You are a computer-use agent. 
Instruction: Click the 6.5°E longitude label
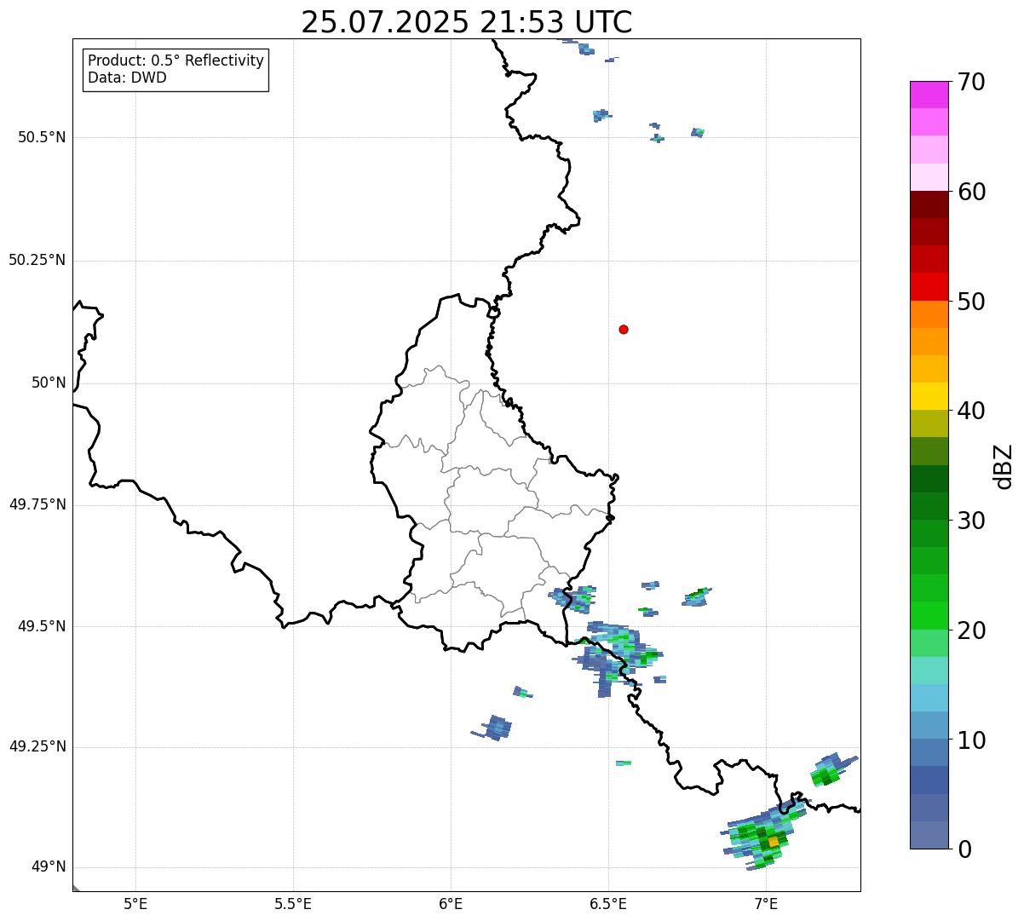coord(608,904)
